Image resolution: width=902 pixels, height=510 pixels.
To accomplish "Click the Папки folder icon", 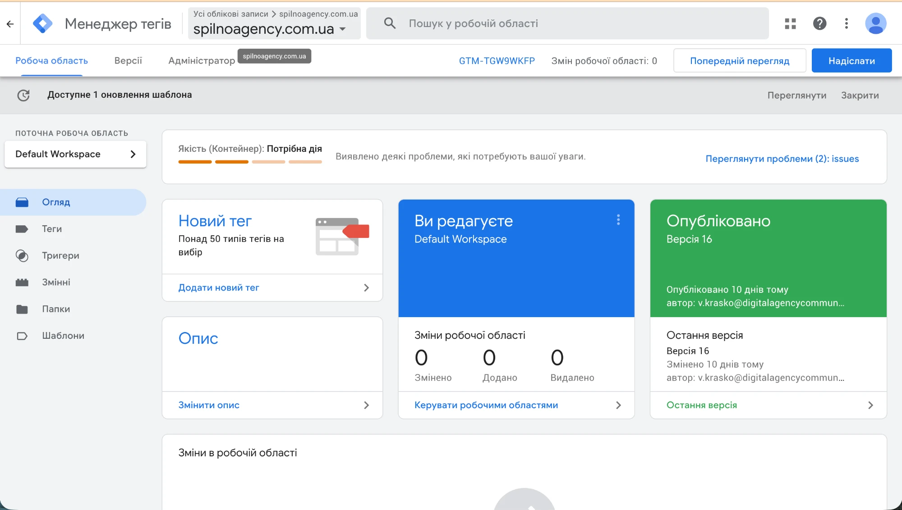I will pyautogui.click(x=22, y=309).
